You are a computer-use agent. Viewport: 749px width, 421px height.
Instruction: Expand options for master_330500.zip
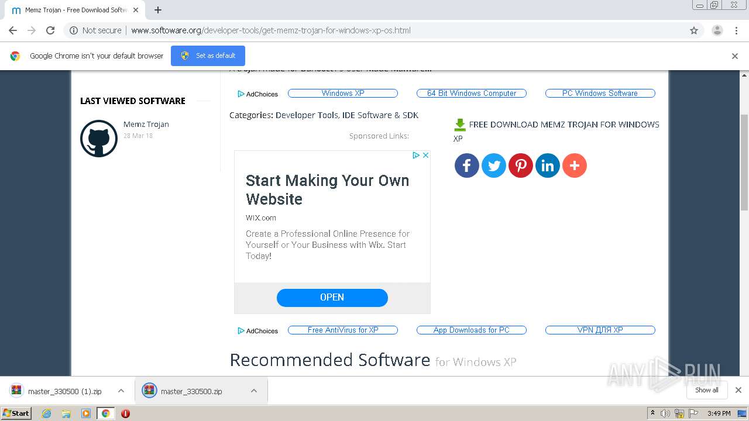[254, 391]
